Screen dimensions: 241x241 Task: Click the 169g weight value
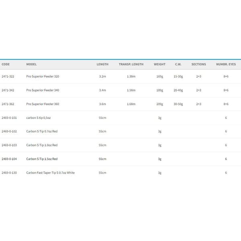pyautogui.click(x=160, y=76)
